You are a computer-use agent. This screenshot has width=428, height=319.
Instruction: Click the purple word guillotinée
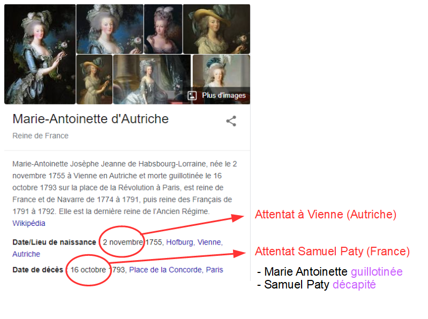tap(377, 272)
